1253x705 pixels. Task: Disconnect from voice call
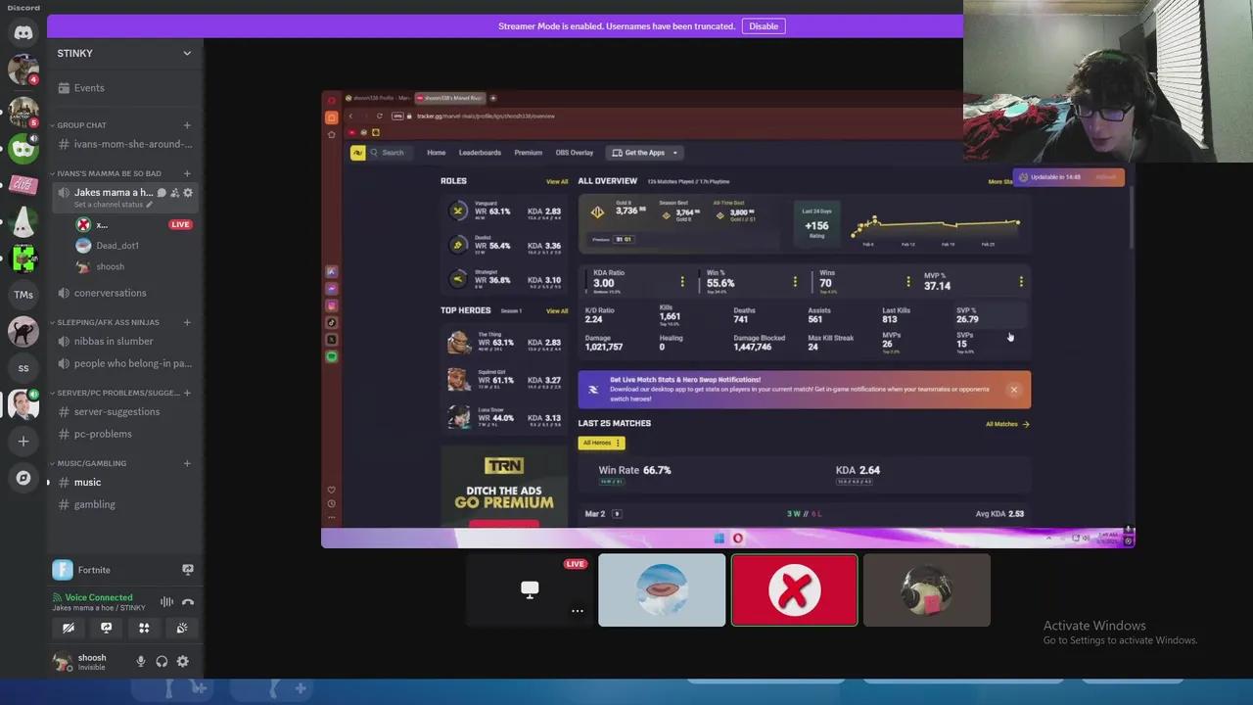(x=188, y=602)
